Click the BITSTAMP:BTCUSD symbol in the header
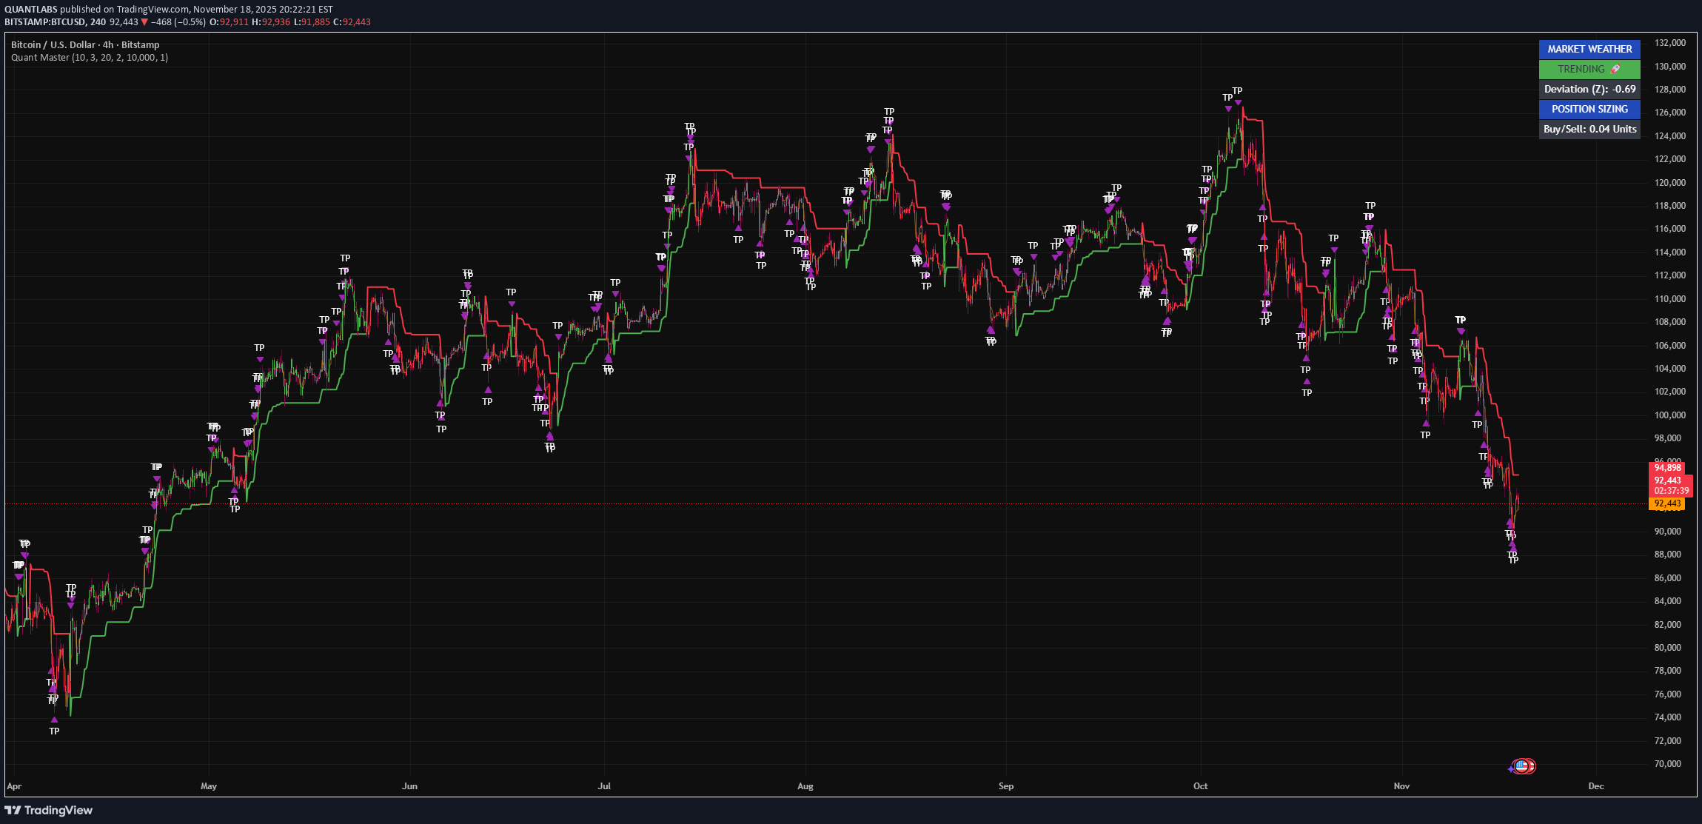1702x824 pixels. click(44, 22)
